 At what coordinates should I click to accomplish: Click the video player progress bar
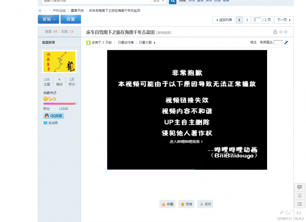click(x=187, y=169)
